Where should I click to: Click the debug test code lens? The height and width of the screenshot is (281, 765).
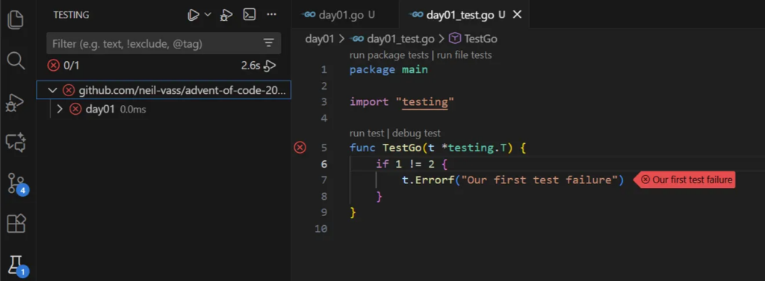coord(416,133)
